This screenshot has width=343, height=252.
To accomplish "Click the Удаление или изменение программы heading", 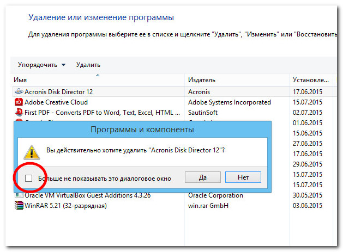I will point(101,17).
